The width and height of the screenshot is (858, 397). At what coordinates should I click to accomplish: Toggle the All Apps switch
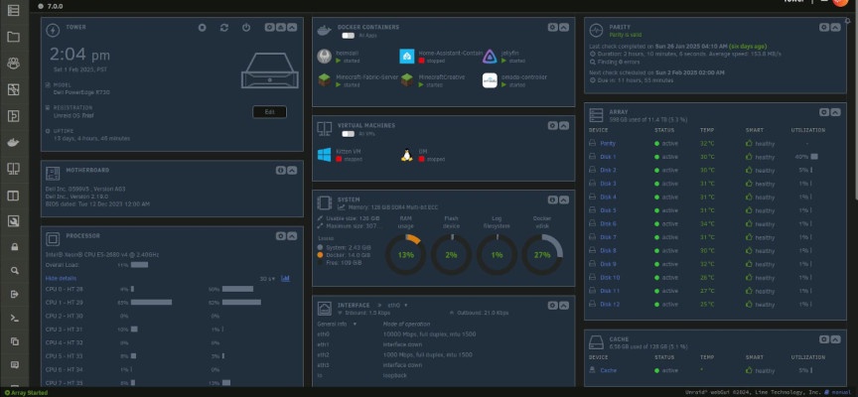pos(348,36)
